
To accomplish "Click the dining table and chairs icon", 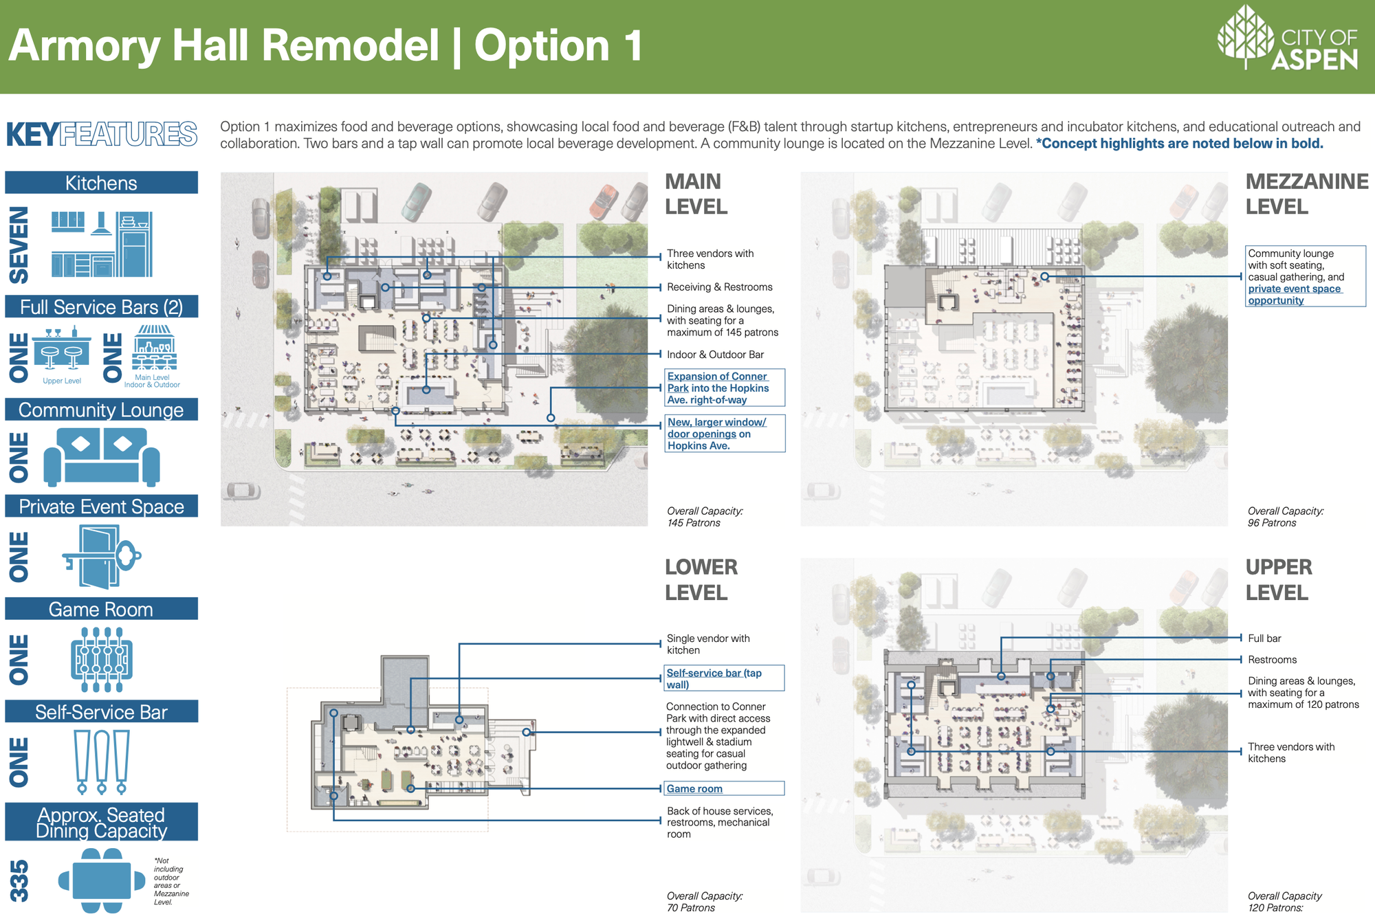I will pos(102,880).
